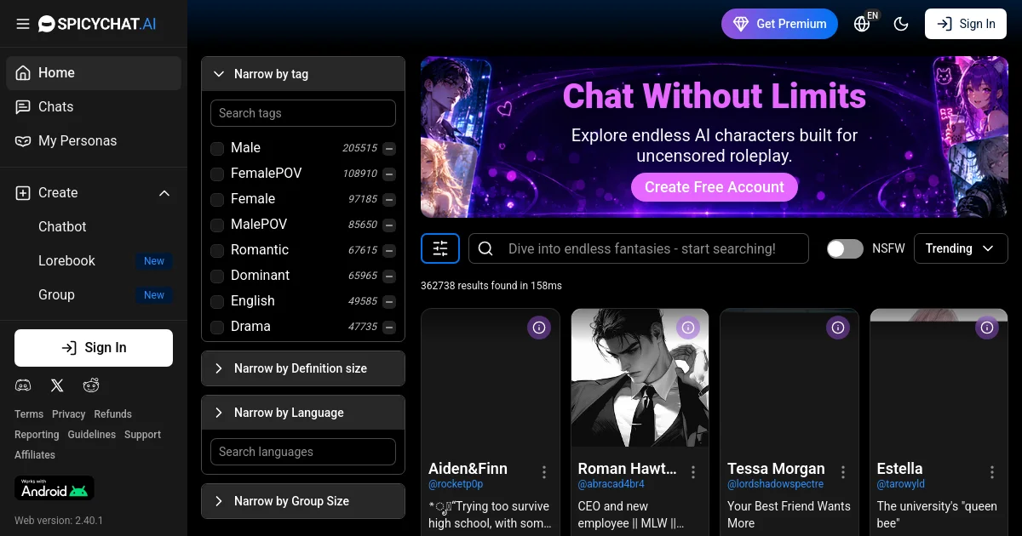Toggle dark mode moon icon
Image resolution: width=1022 pixels, height=536 pixels.
click(901, 24)
